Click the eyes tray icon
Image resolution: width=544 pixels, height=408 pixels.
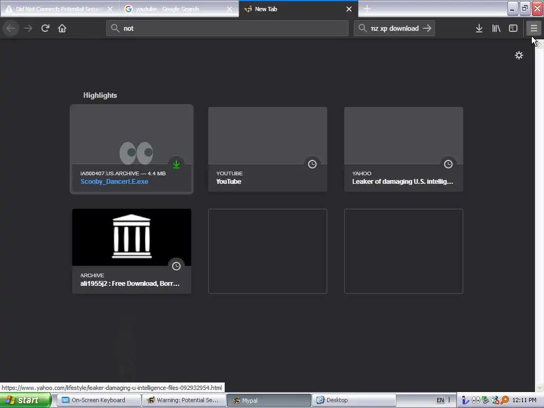pyautogui.click(x=475, y=400)
